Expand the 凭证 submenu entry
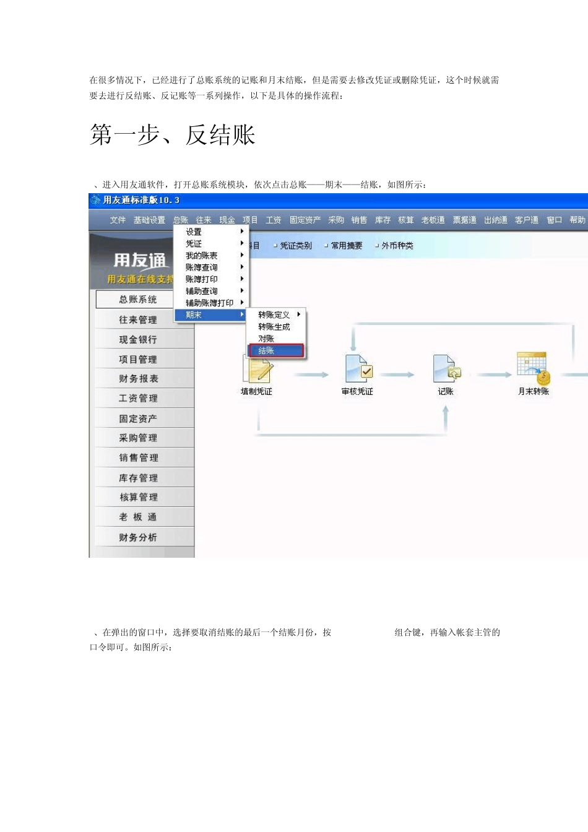This screenshot has width=588, height=832. pyautogui.click(x=210, y=243)
